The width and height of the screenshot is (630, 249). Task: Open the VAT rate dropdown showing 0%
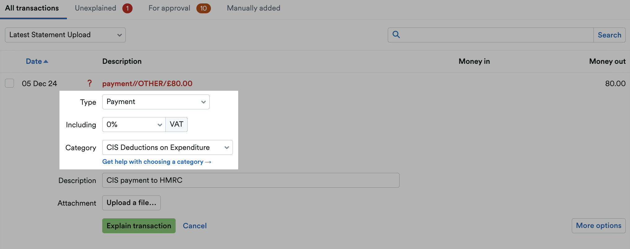point(134,124)
